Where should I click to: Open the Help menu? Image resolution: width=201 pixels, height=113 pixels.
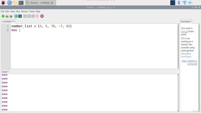pos(38,11)
